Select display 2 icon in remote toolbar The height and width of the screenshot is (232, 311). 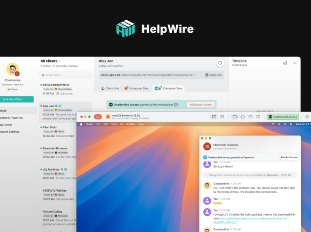click(x=222, y=117)
